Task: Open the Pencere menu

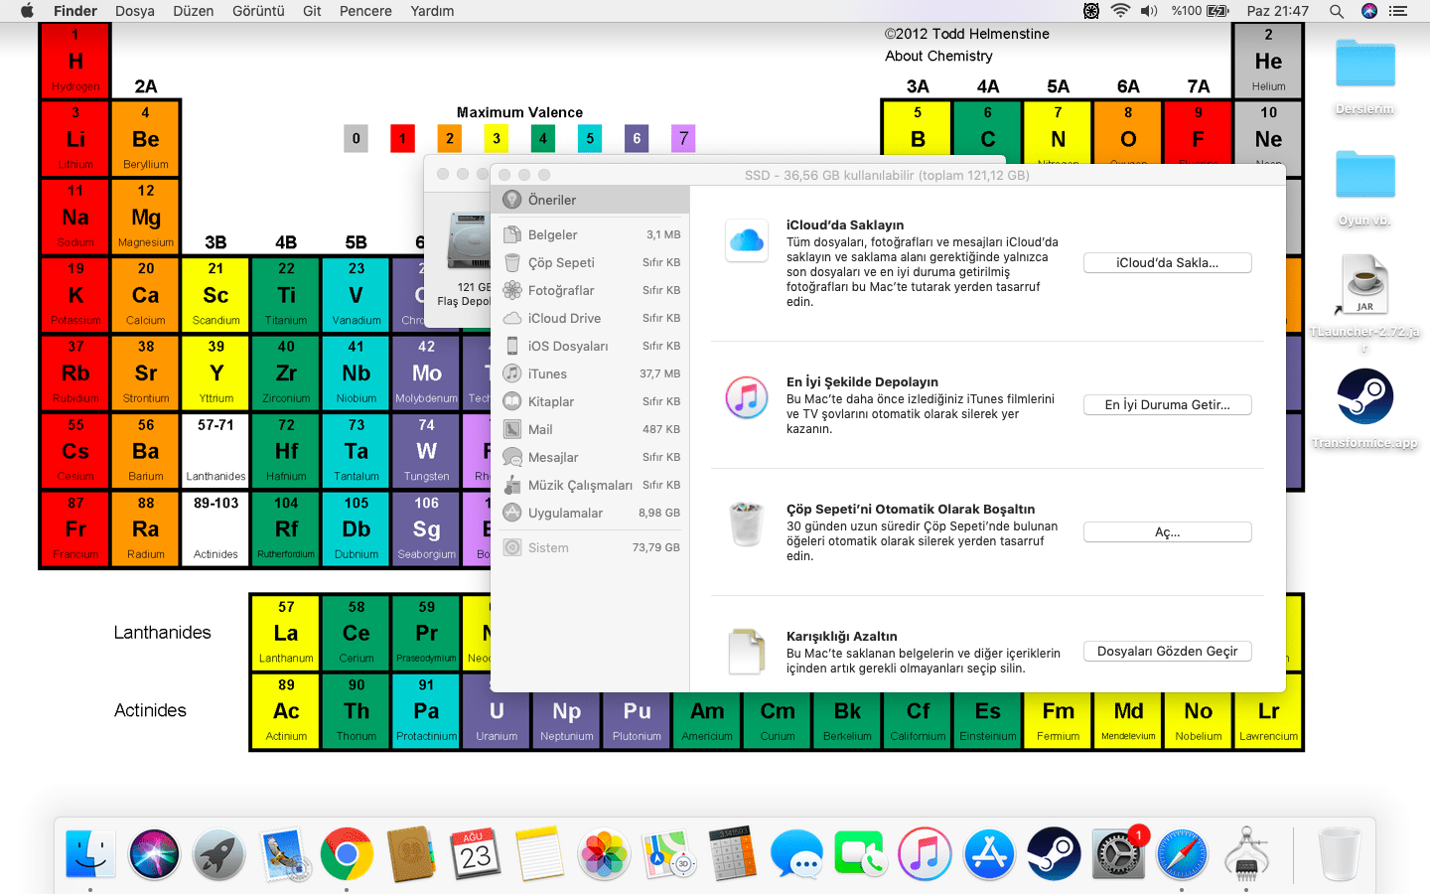Action: pyautogui.click(x=365, y=11)
